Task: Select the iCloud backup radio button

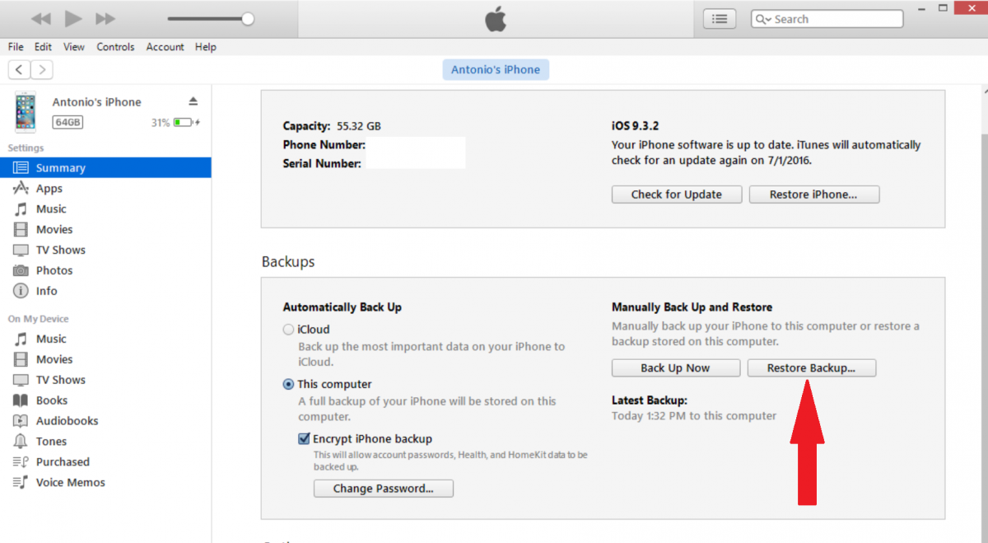Action: pos(288,330)
